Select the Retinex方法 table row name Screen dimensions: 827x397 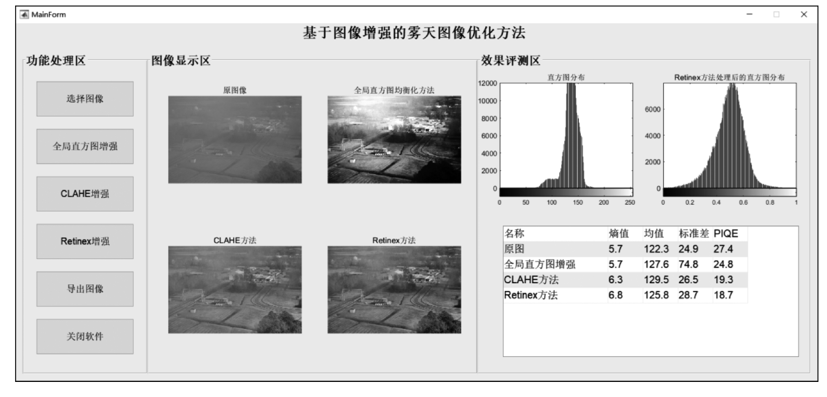pyautogui.click(x=555, y=295)
